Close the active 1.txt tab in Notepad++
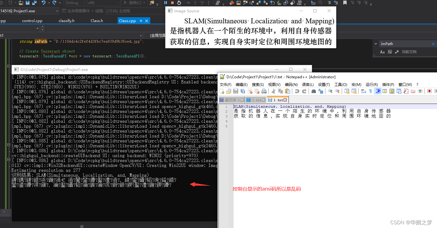The image size is (437, 228). 285,100
